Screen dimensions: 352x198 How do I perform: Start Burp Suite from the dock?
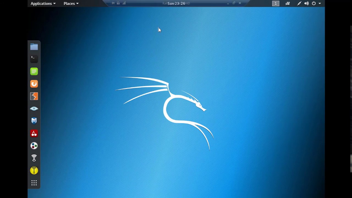[34, 96]
